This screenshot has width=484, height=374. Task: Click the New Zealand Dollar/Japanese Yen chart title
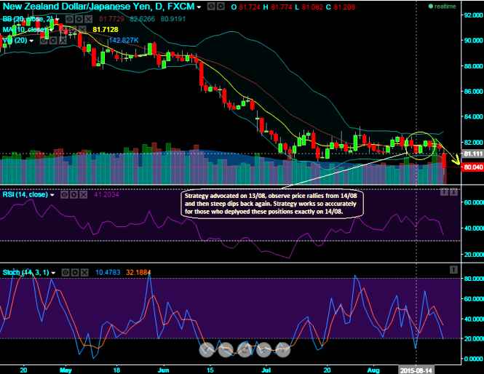tap(98, 6)
